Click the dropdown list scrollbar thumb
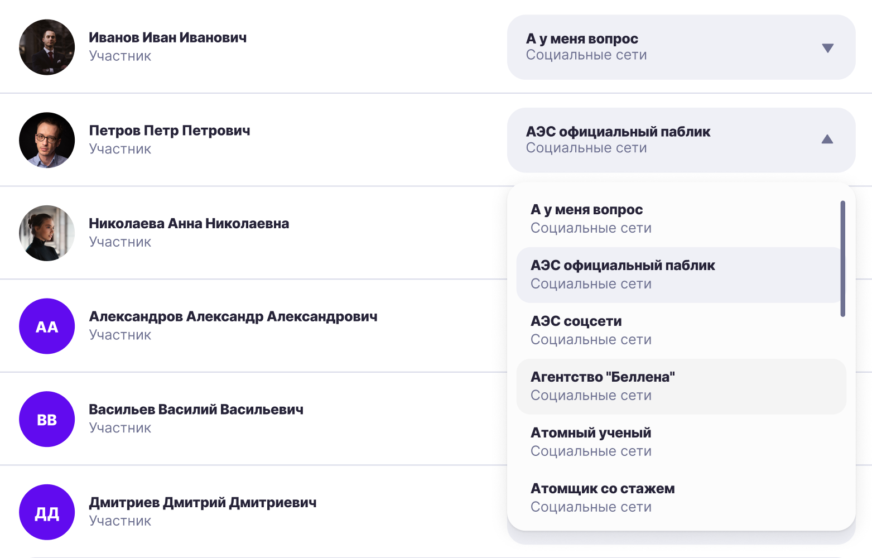The height and width of the screenshot is (558, 872). [x=842, y=259]
